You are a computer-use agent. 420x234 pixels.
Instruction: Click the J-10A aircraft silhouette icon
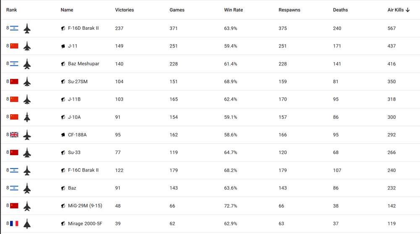coord(27,117)
